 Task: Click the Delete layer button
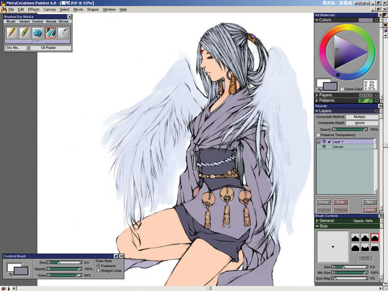pos(369,210)
